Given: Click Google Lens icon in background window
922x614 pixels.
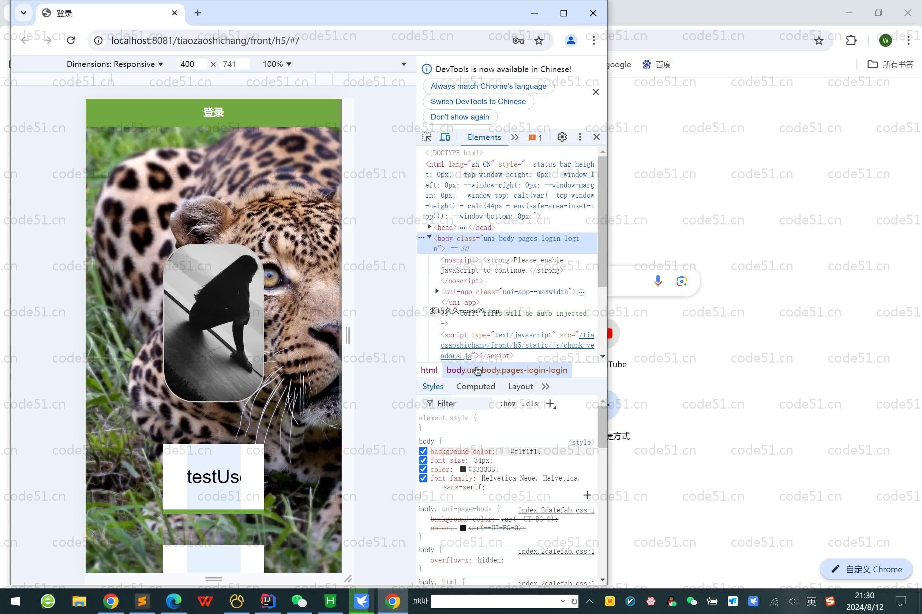Looking at the screenshot, I should (x=682, y=281).
